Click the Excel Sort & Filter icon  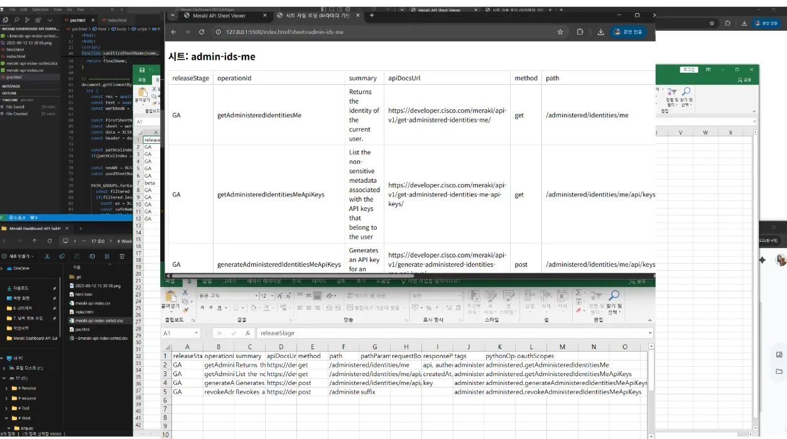click(595, 295)
